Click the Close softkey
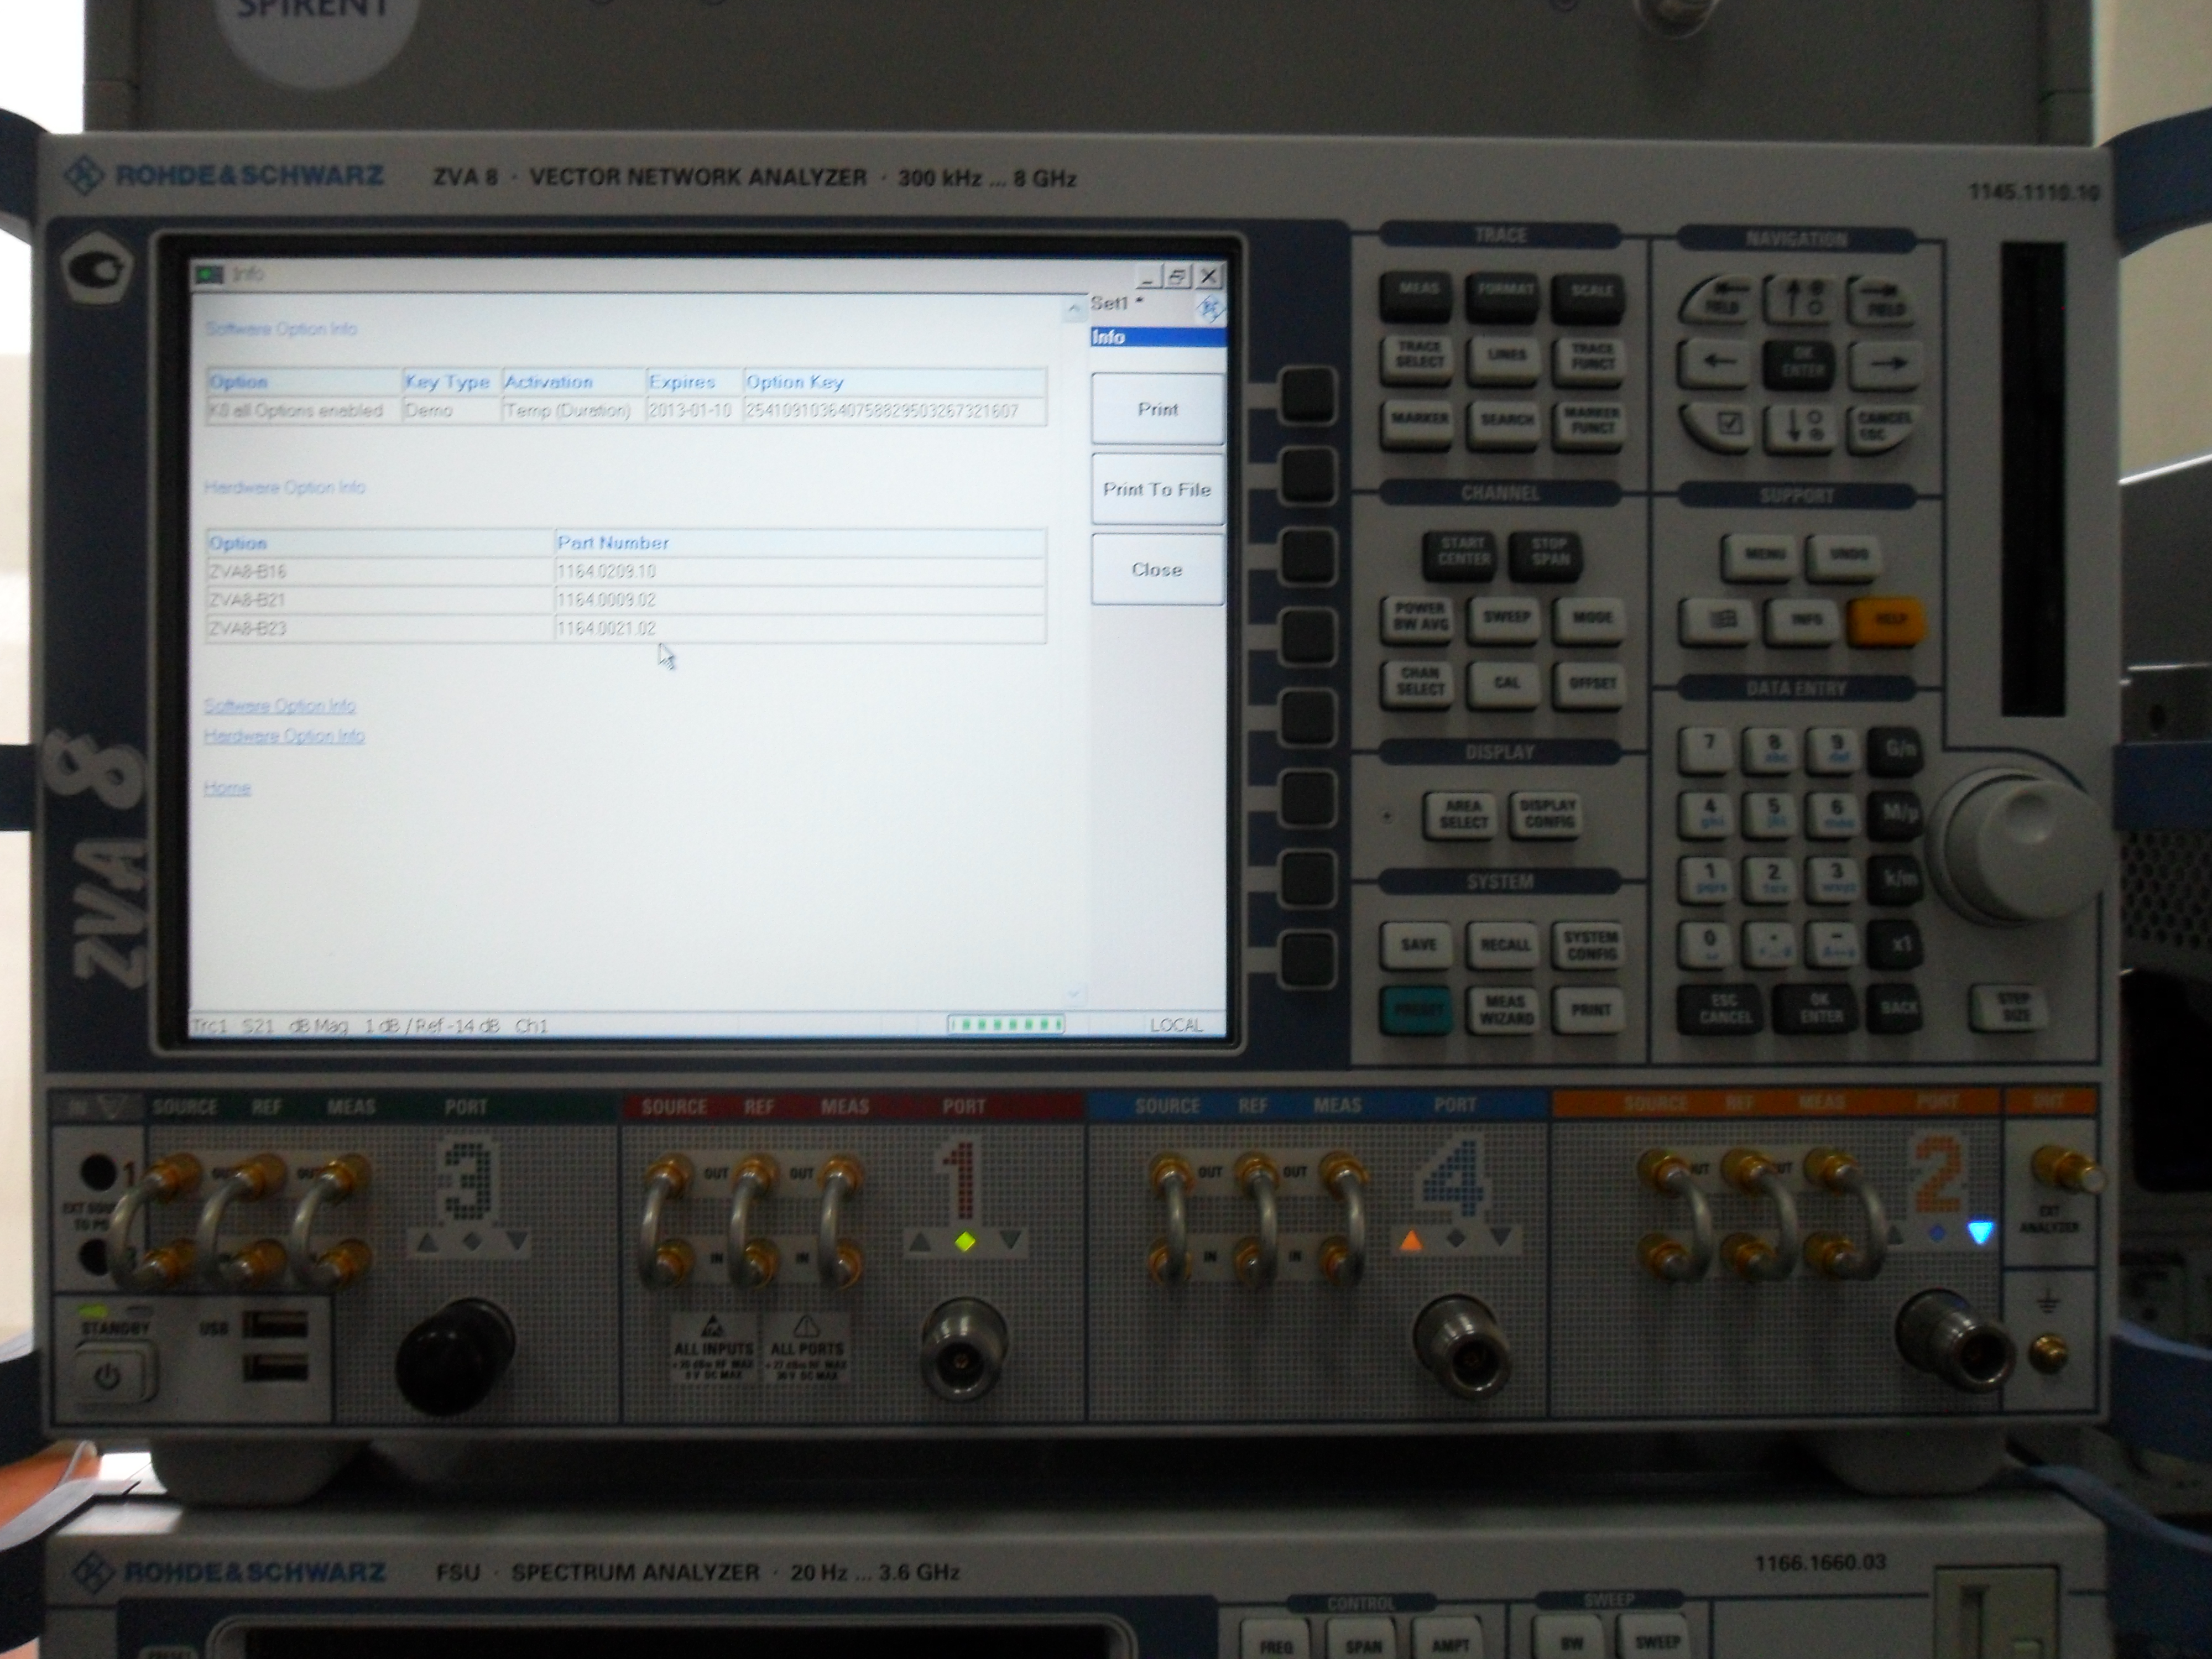 pos(1157,569)
